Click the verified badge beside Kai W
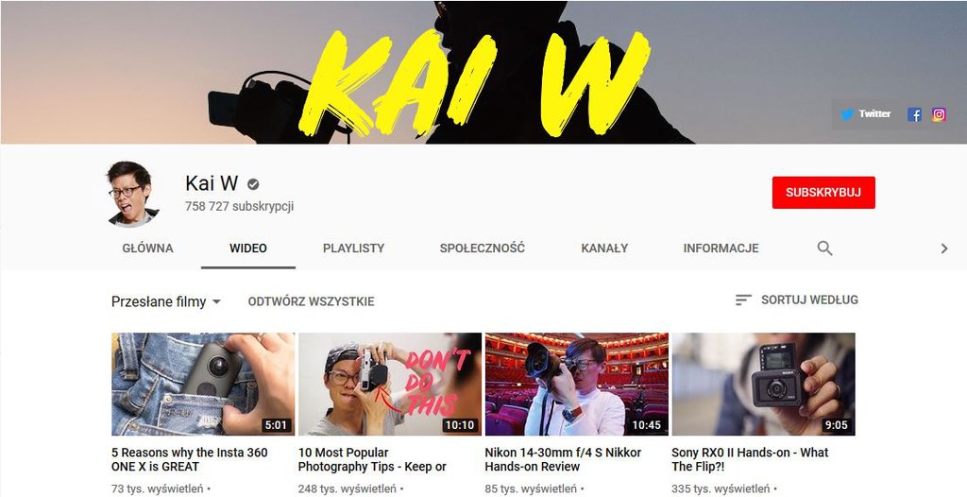The width and height of the screenshot is (967, 497). click(253, 184)
